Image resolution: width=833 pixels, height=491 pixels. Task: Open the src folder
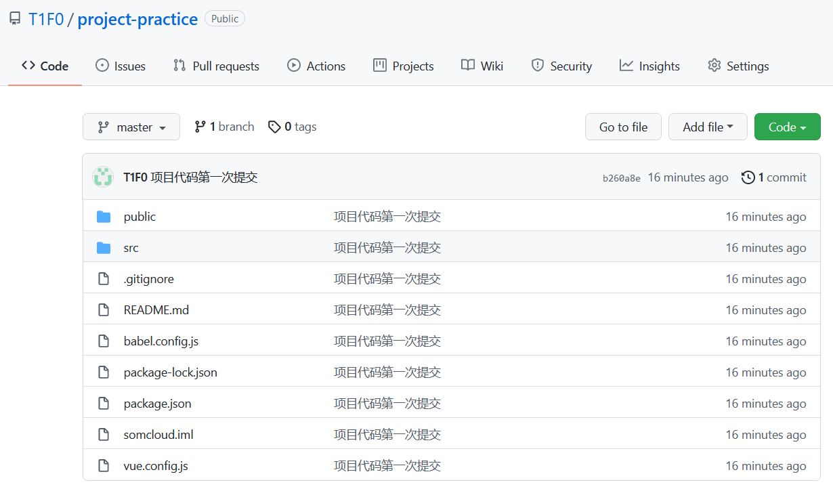(x=131, y=248)
